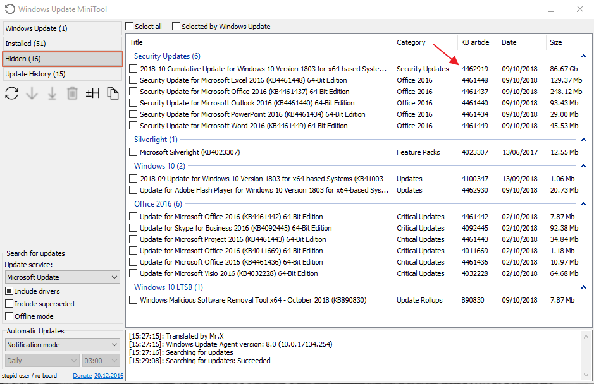Image resolution: width=594 pixels, height=384 pixels.
Task: Open the Notification mode dropdown
Action: (x=63, y=345)
